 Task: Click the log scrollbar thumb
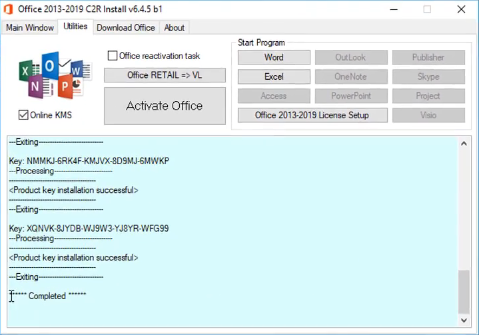coord(464,292)
